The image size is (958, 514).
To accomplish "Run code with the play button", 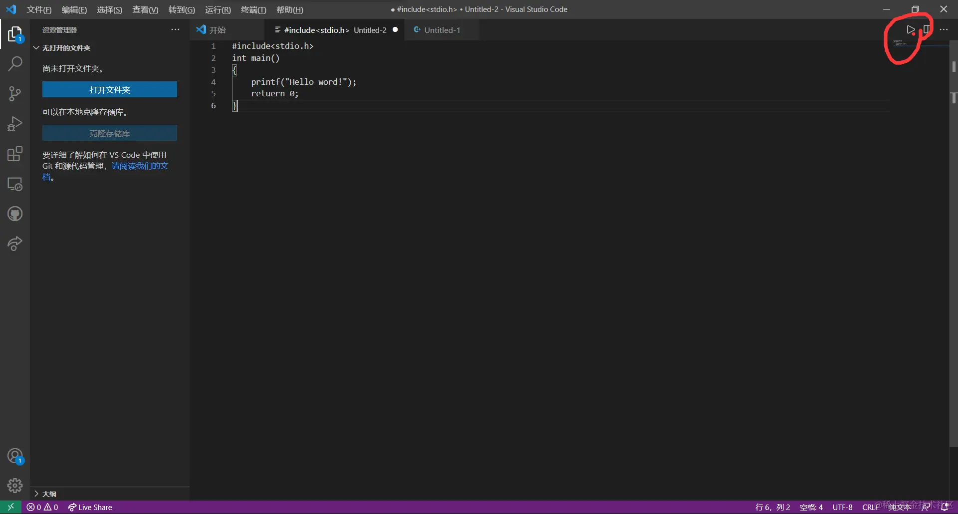I will 911,29.
